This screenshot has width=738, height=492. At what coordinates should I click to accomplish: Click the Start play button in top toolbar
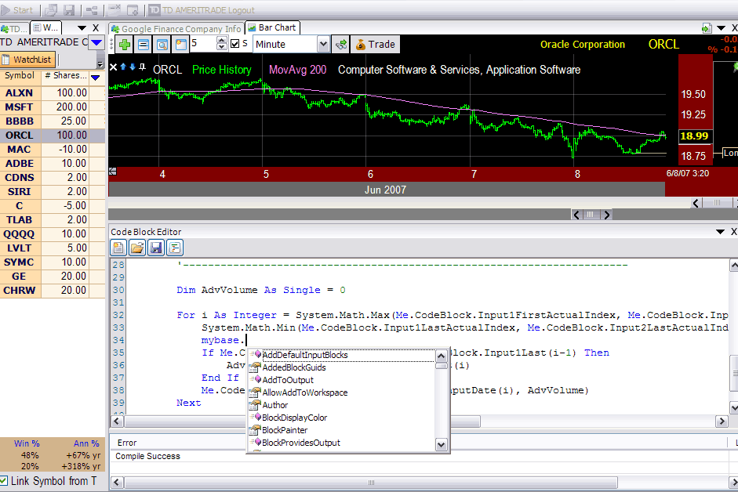pos(17,10)
